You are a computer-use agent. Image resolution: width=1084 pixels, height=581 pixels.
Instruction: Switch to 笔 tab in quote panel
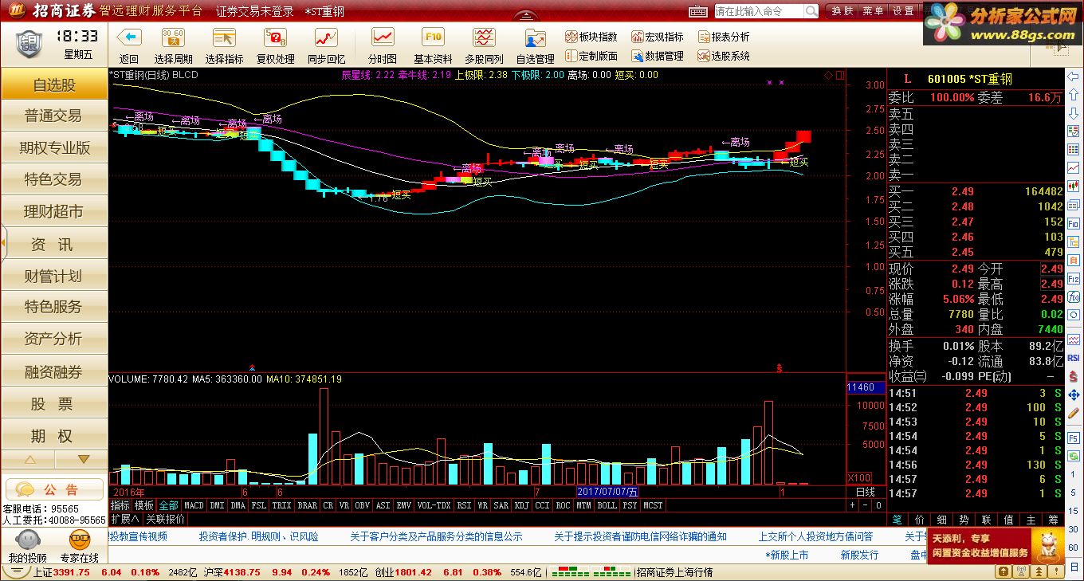point(897,520)
